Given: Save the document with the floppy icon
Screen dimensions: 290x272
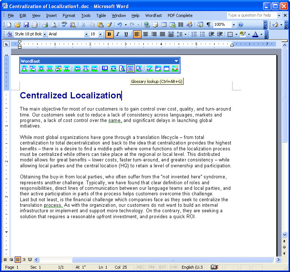Looking at the screenshot, I should [26, 25].
